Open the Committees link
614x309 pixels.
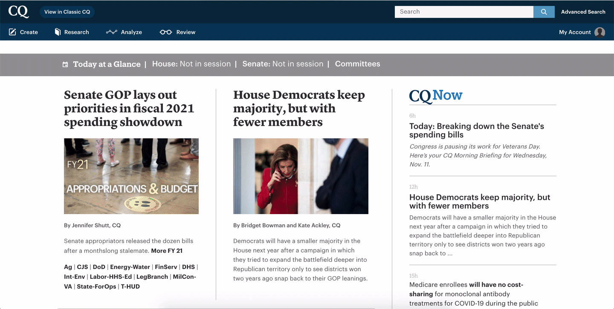click(357, 64)
